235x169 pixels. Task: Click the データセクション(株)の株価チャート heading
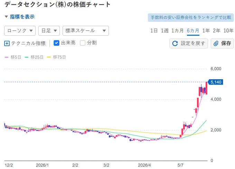[58, 4]
